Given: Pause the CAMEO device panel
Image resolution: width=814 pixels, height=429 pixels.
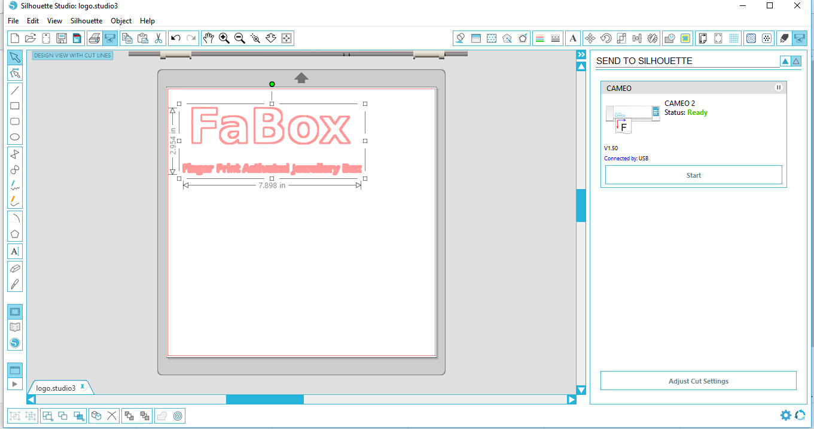Looking at the screenshot, I should click(x=779, y=87).
